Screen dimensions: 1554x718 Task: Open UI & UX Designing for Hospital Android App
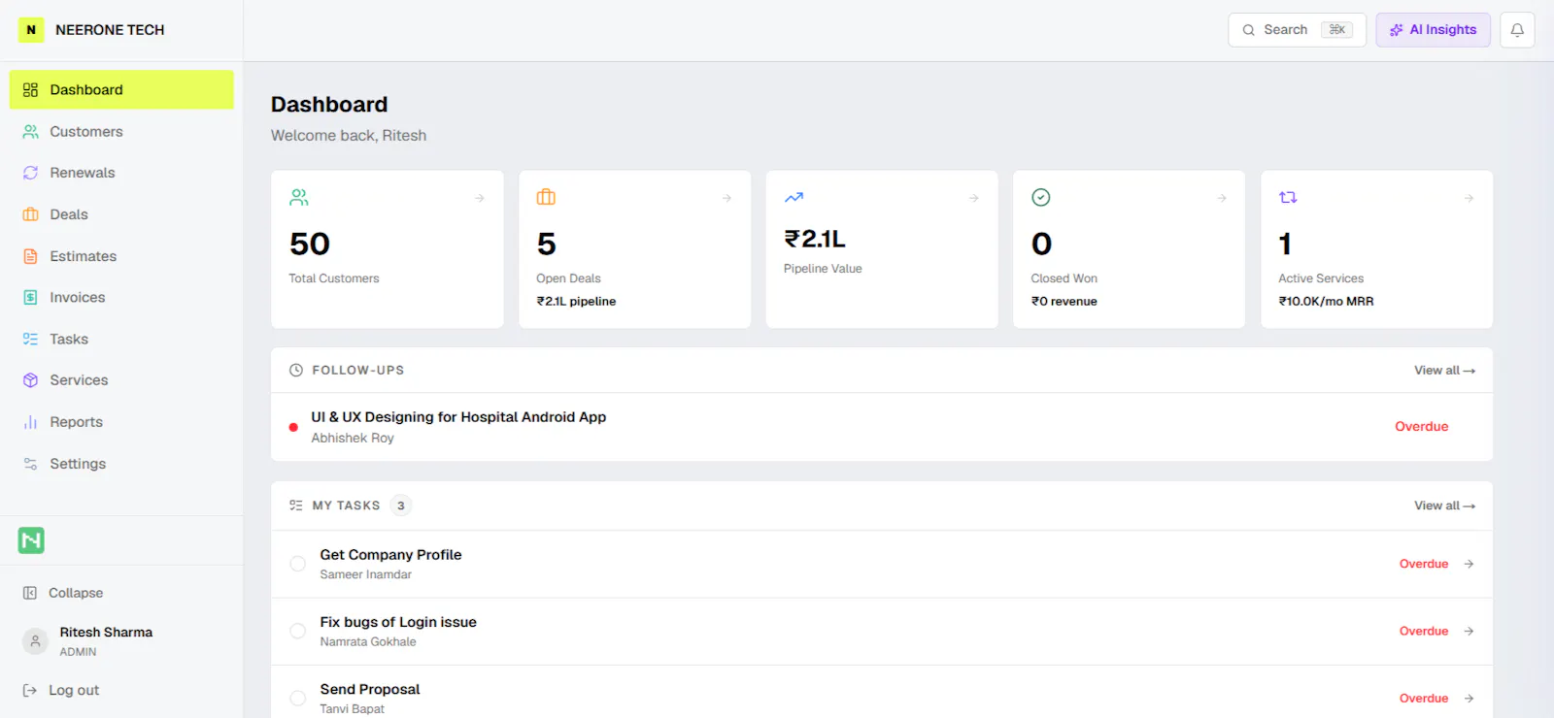tap(458, 417)
